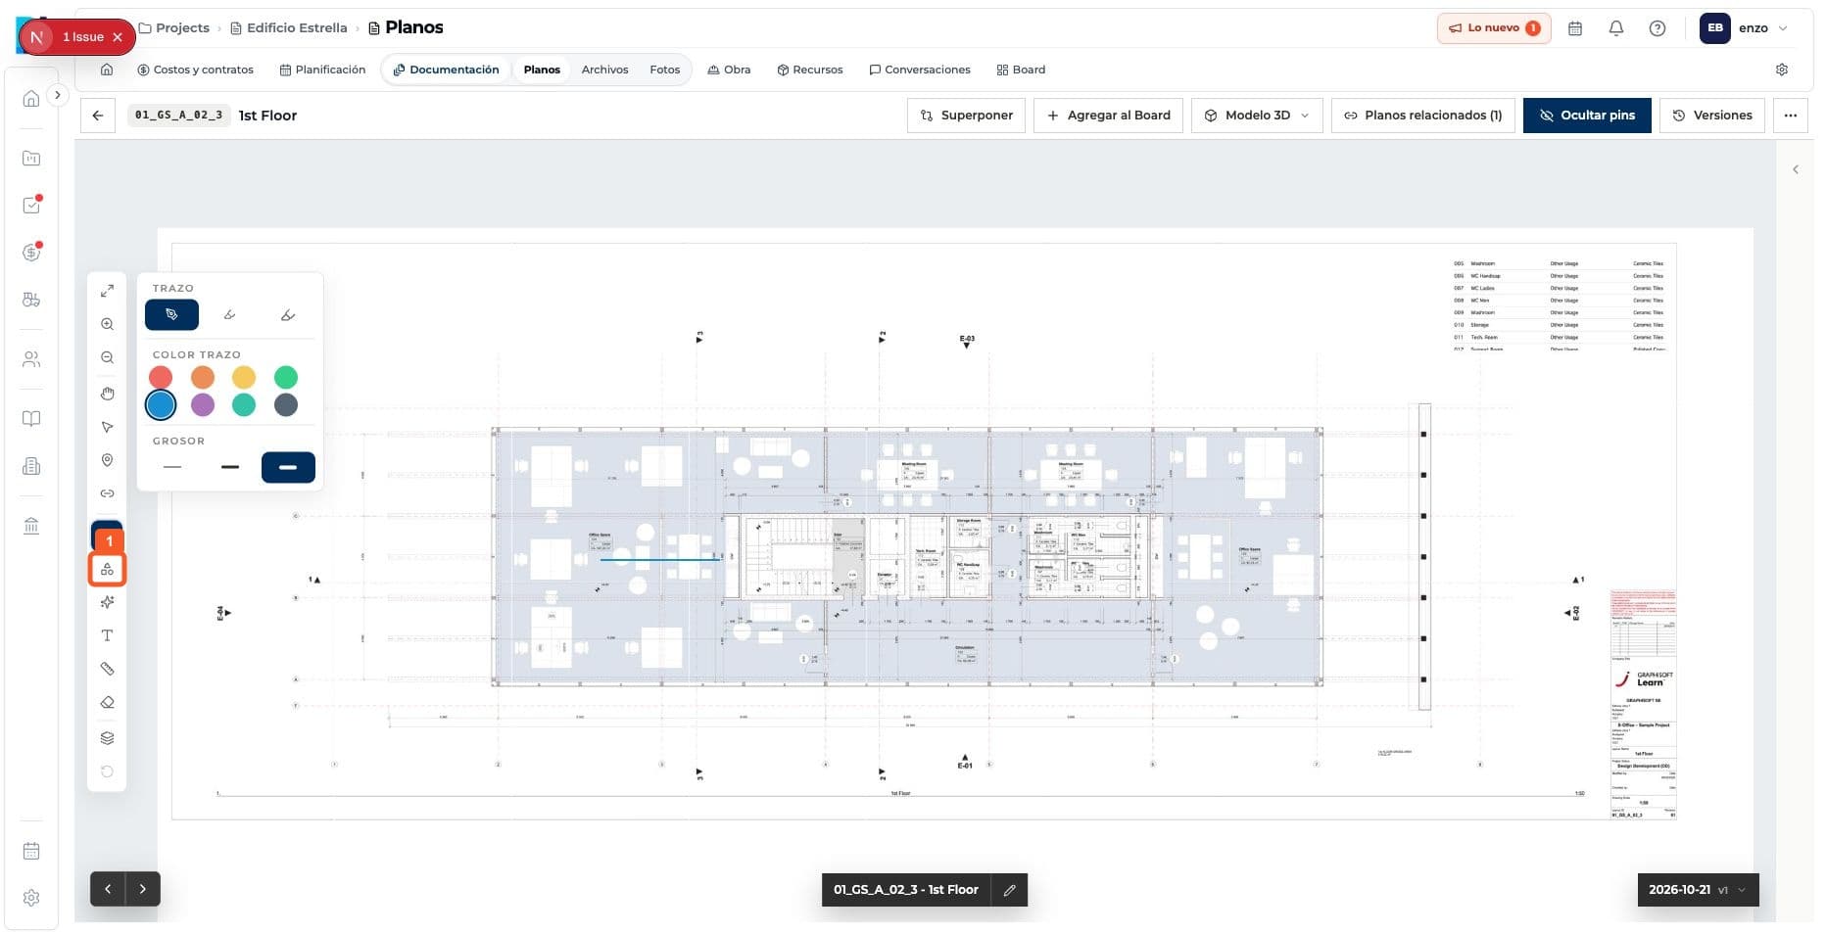Click the Ocultar pins button
This screenshot has width=1826, height=934.
(x=1587, y=116)
